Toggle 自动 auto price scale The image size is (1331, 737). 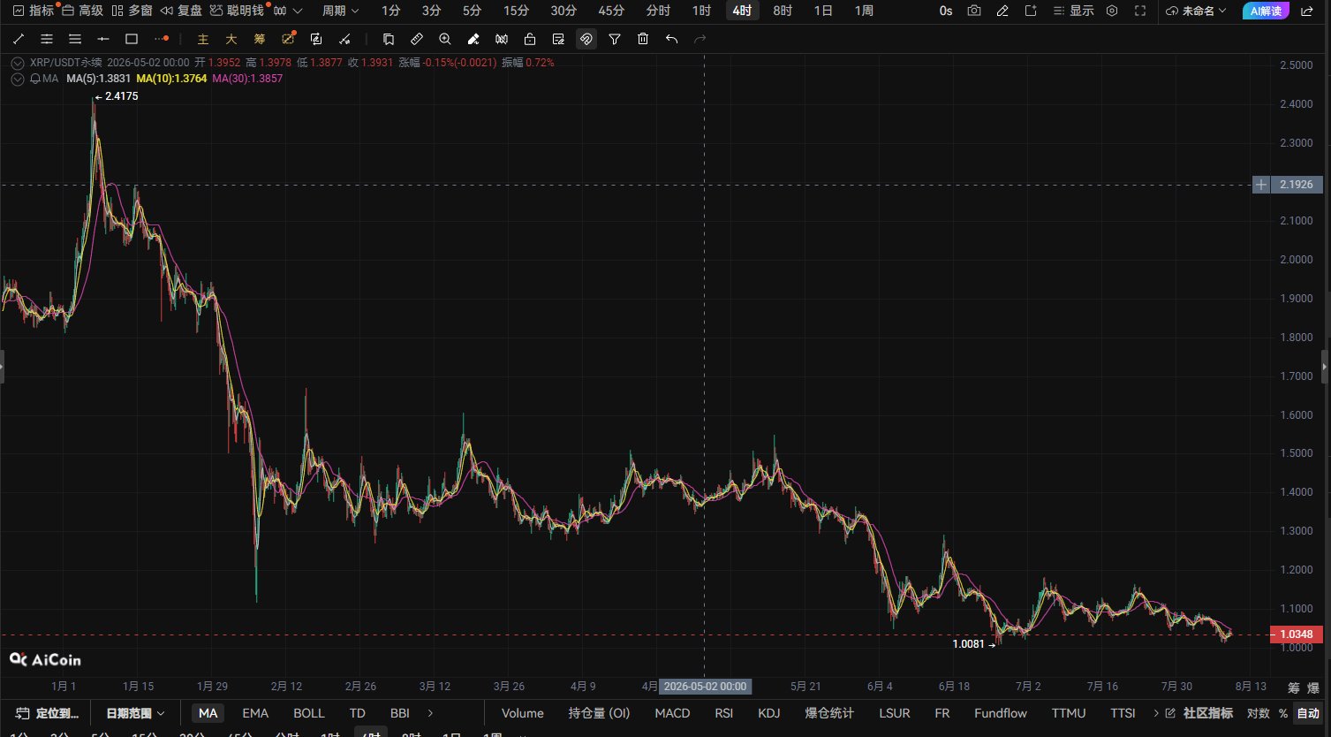(1308, 713)
